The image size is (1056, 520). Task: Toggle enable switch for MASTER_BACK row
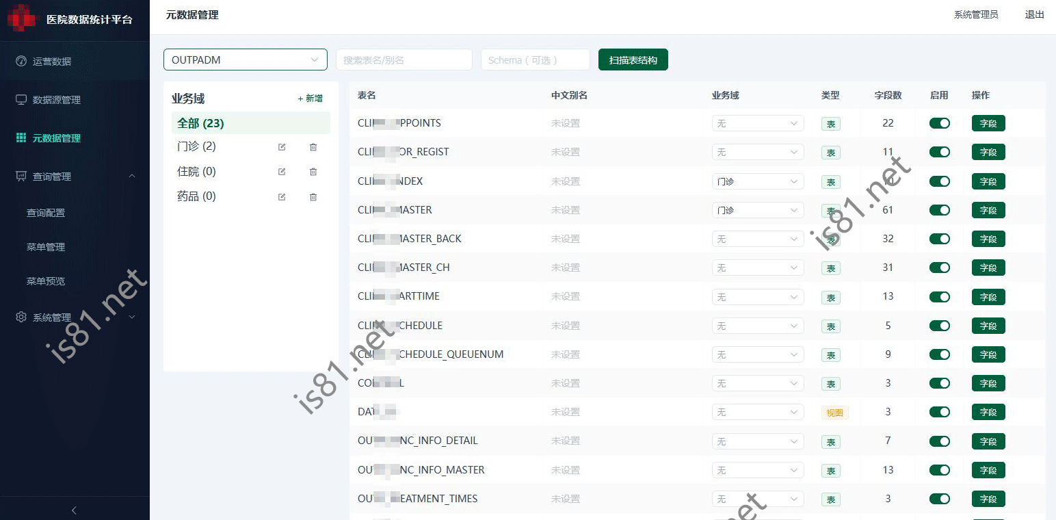click(x=940, y=239)
